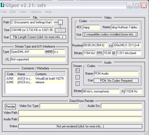Open the View menu
The image size is (149, 135).
(x=23, y=12)
